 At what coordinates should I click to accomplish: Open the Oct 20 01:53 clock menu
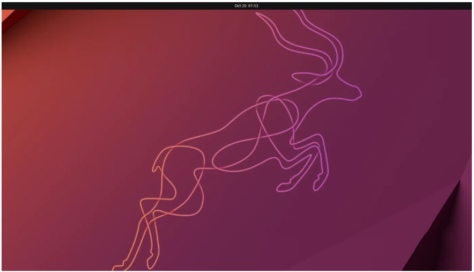(x=246, y=6)
